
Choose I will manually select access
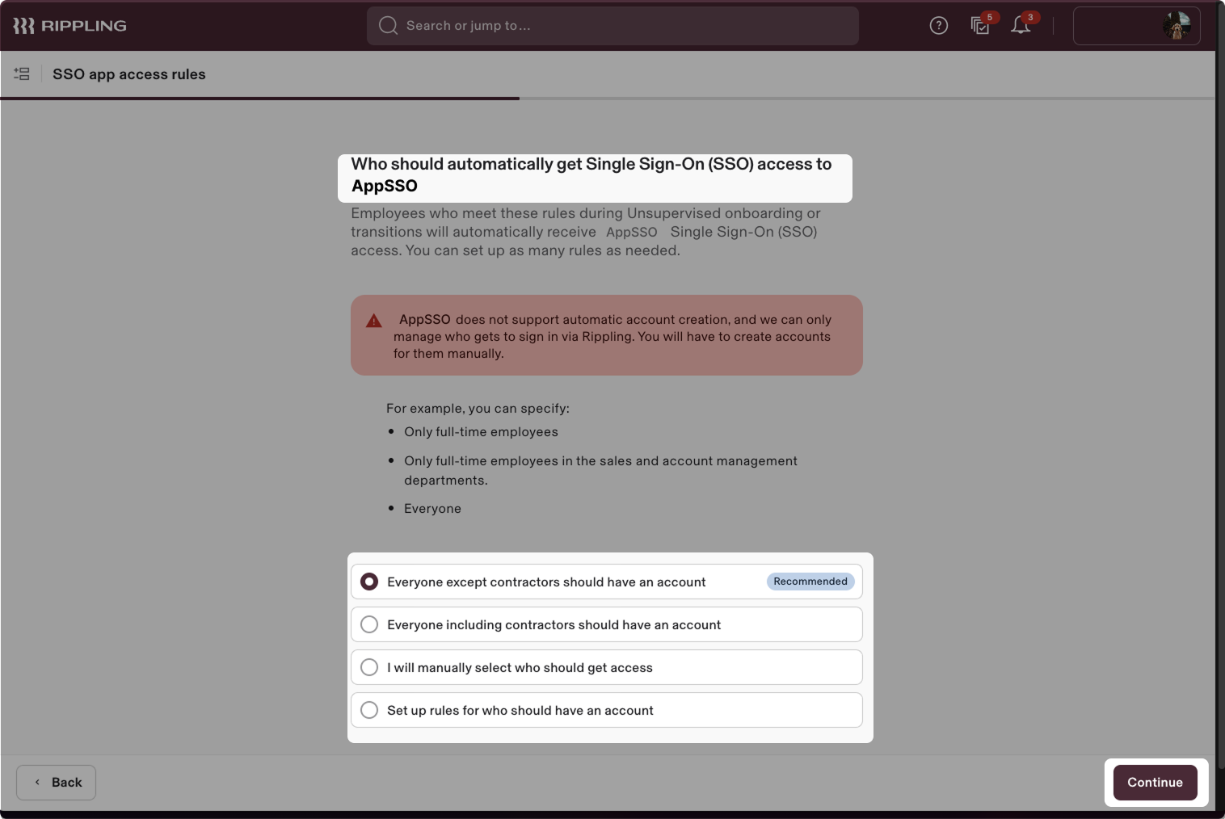(x=369, y=667)
